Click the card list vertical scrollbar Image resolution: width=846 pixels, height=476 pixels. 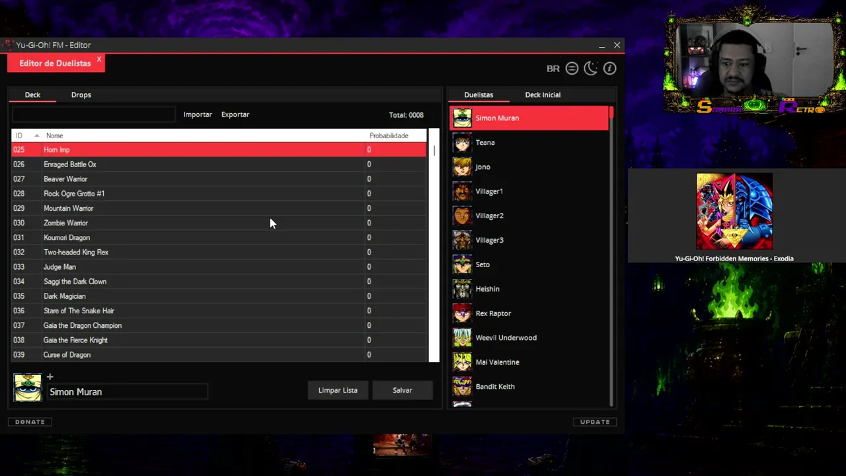434,245
